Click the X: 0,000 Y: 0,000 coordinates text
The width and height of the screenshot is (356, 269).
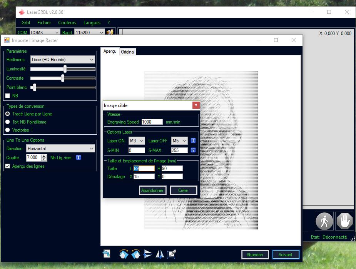tap(335, 33)
